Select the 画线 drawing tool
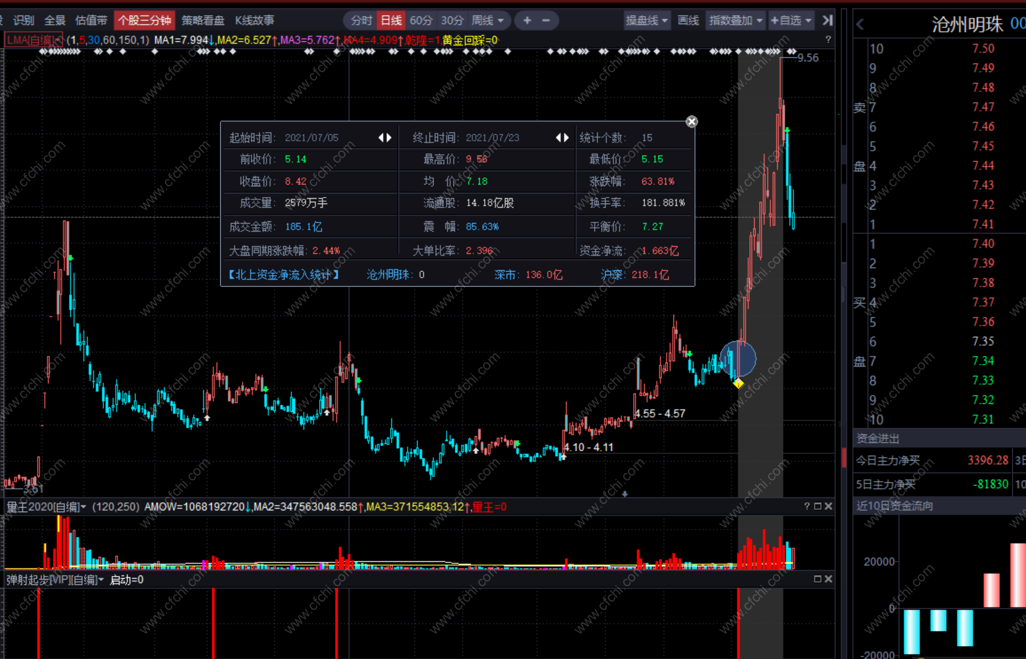 [x=688, y=20]
